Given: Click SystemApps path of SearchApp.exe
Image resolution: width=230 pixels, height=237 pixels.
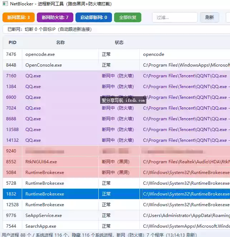Looking at the screenshot, I should pos(186,226).
